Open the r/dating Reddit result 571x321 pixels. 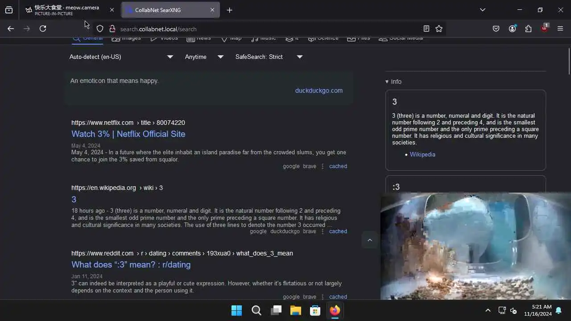pyautogui.click(x=131, y=264)
